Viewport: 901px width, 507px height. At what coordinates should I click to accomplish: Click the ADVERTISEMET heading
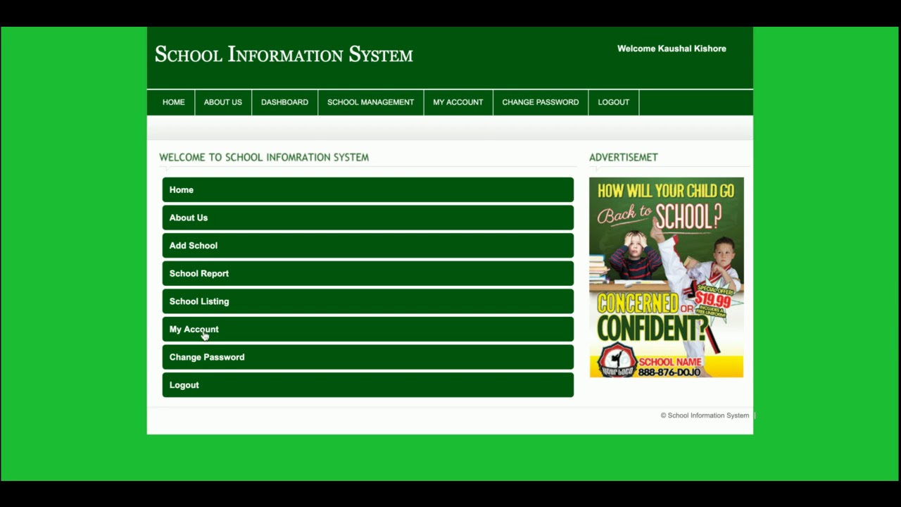tap(624, 157)
